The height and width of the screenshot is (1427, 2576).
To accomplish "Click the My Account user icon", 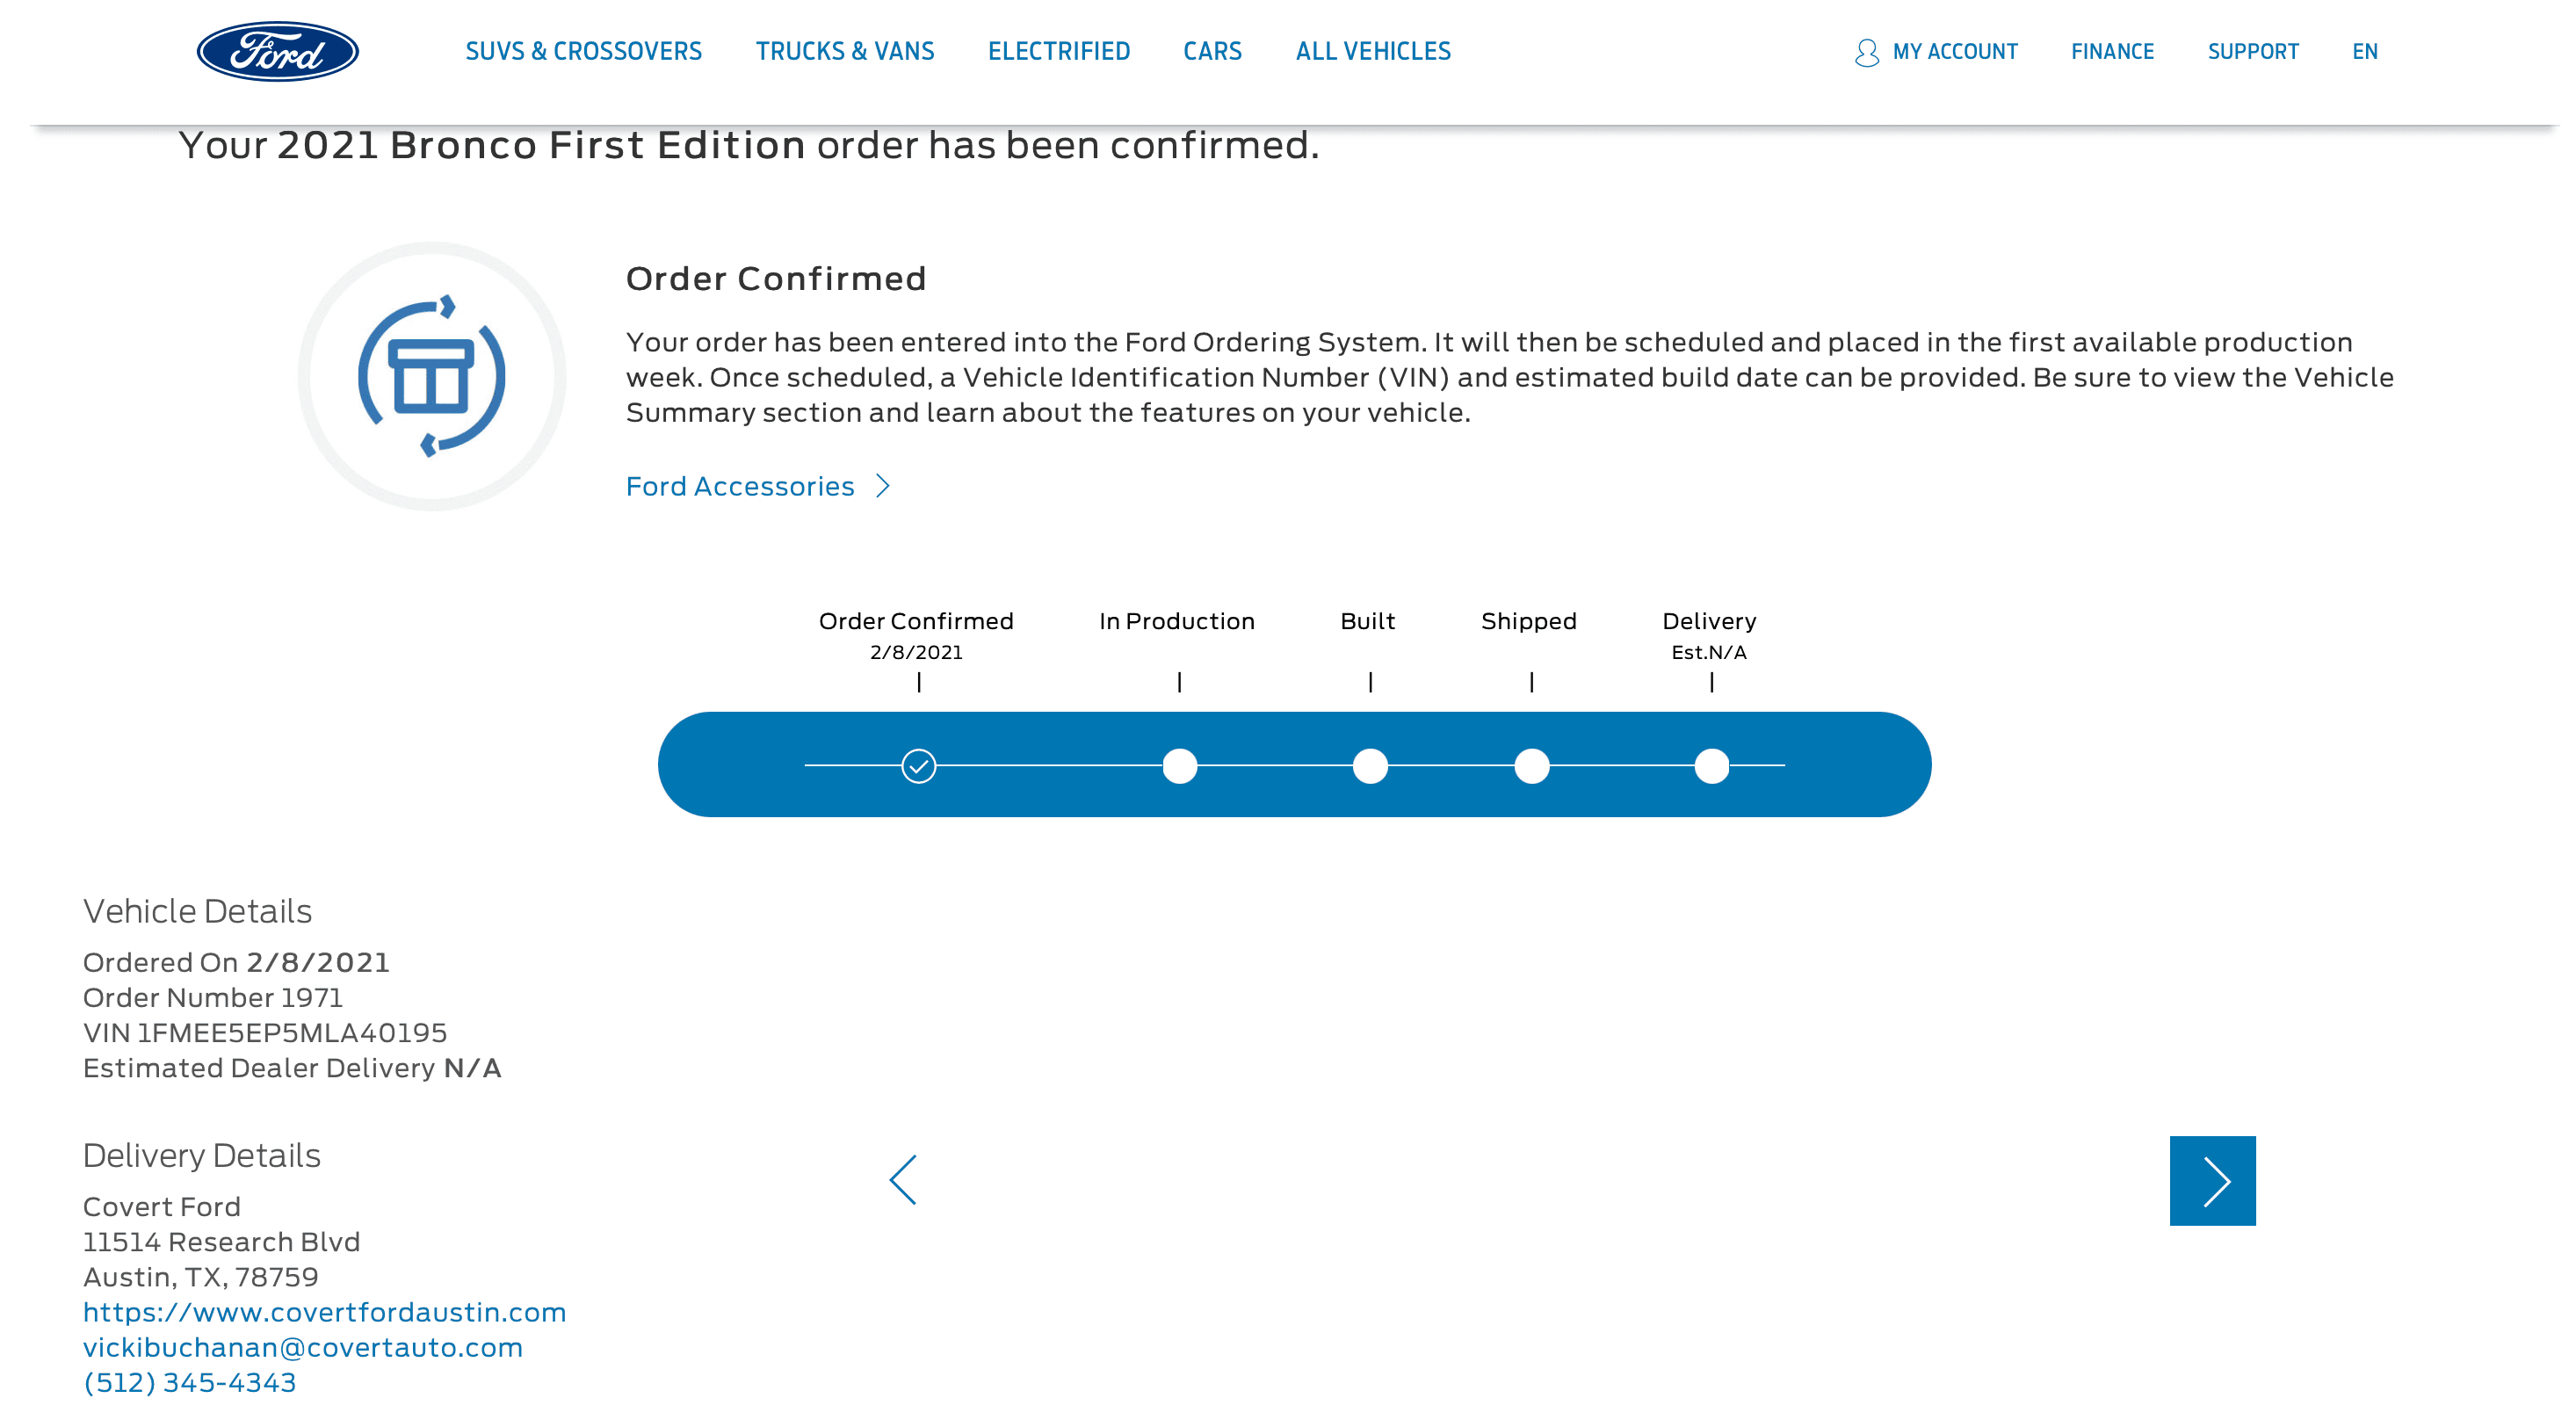I will coord(1866,52).
